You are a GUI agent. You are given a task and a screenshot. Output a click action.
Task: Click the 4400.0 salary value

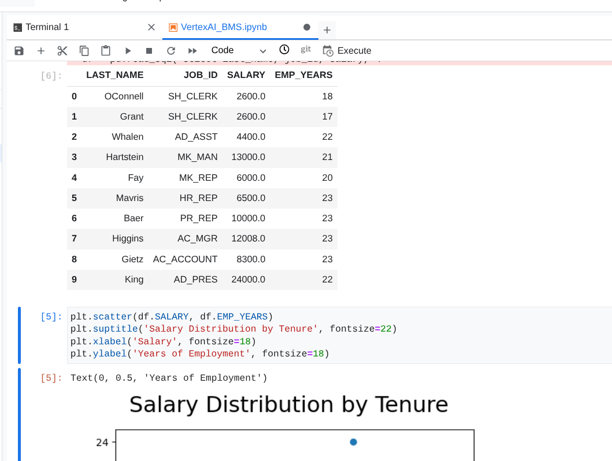pyautogui.click(x=251, y=137)
